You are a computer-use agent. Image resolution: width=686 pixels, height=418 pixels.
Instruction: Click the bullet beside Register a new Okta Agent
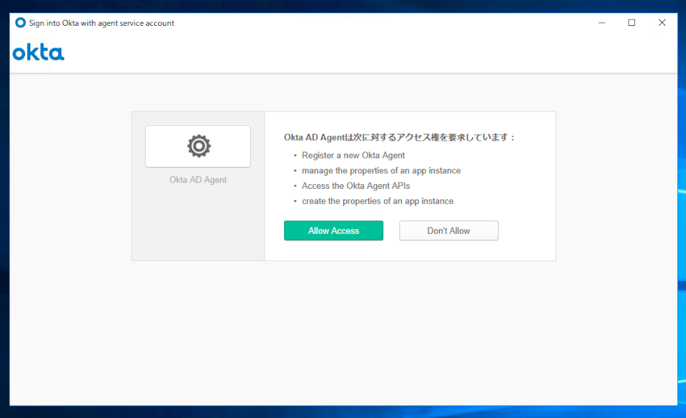[x=294, y=155]
